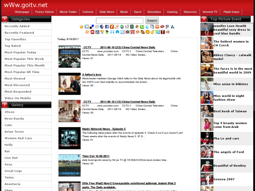Open the Funny Videos tab
Image resolution: width=255 pixels, height=191 pixels.
tap(45, 12)
